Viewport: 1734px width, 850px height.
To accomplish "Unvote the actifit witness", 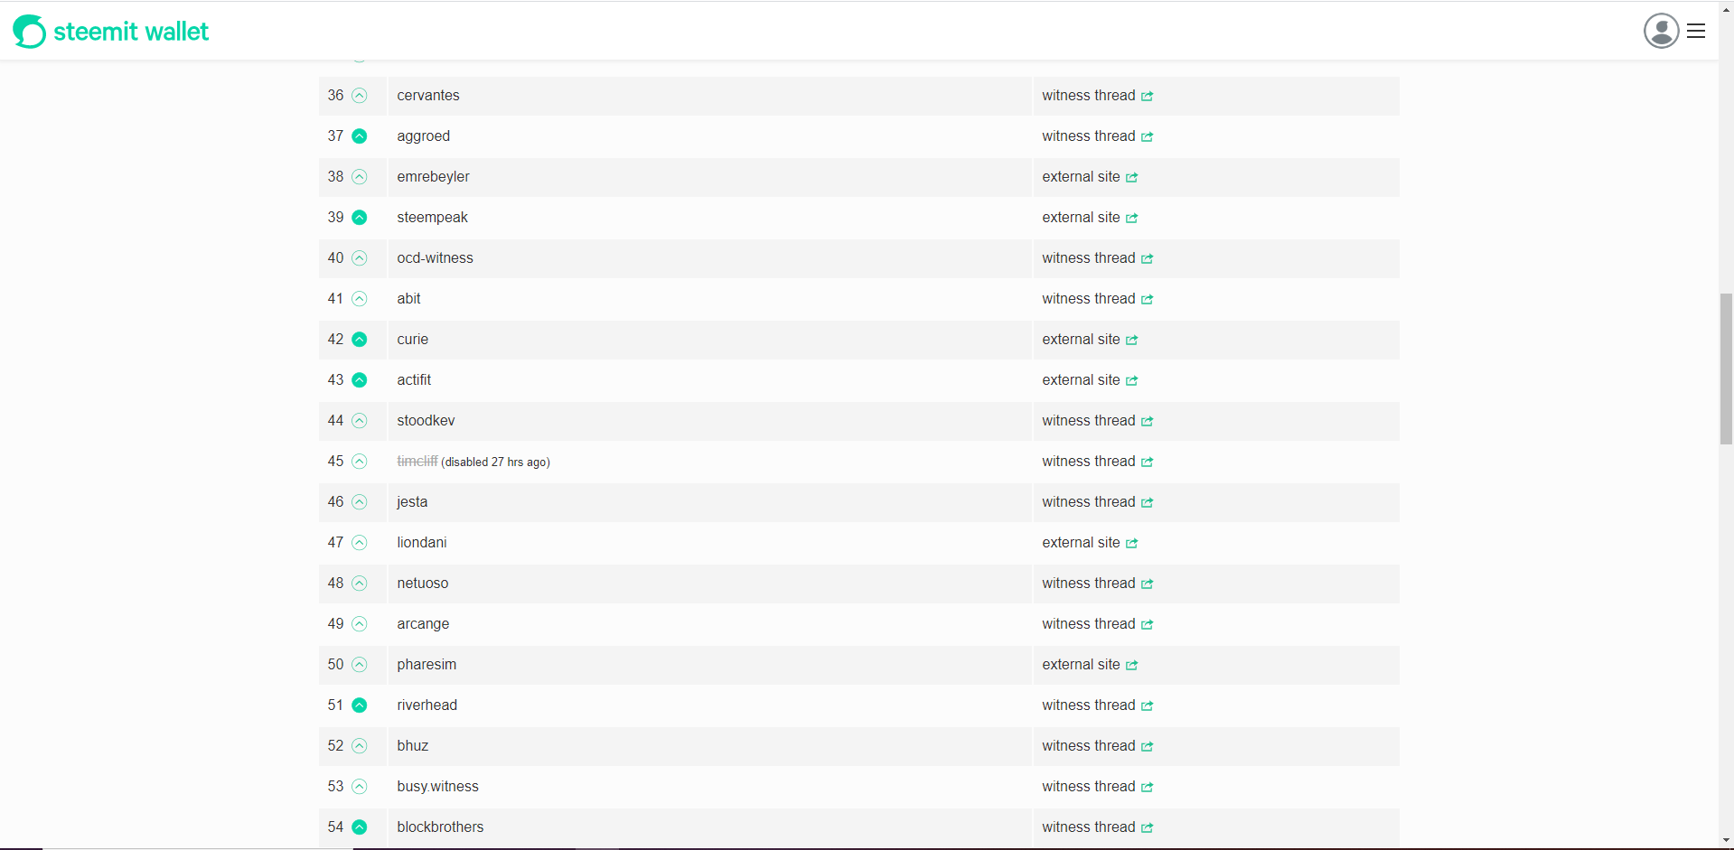I will (360, 380).
